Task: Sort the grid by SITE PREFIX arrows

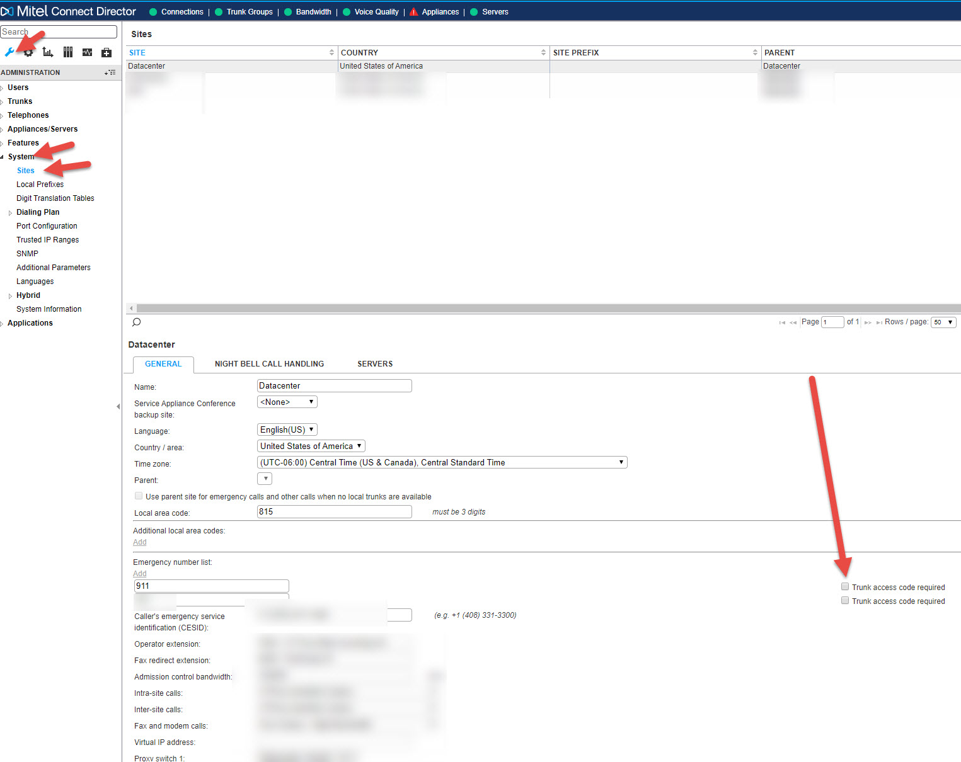Action: [755, 52]
